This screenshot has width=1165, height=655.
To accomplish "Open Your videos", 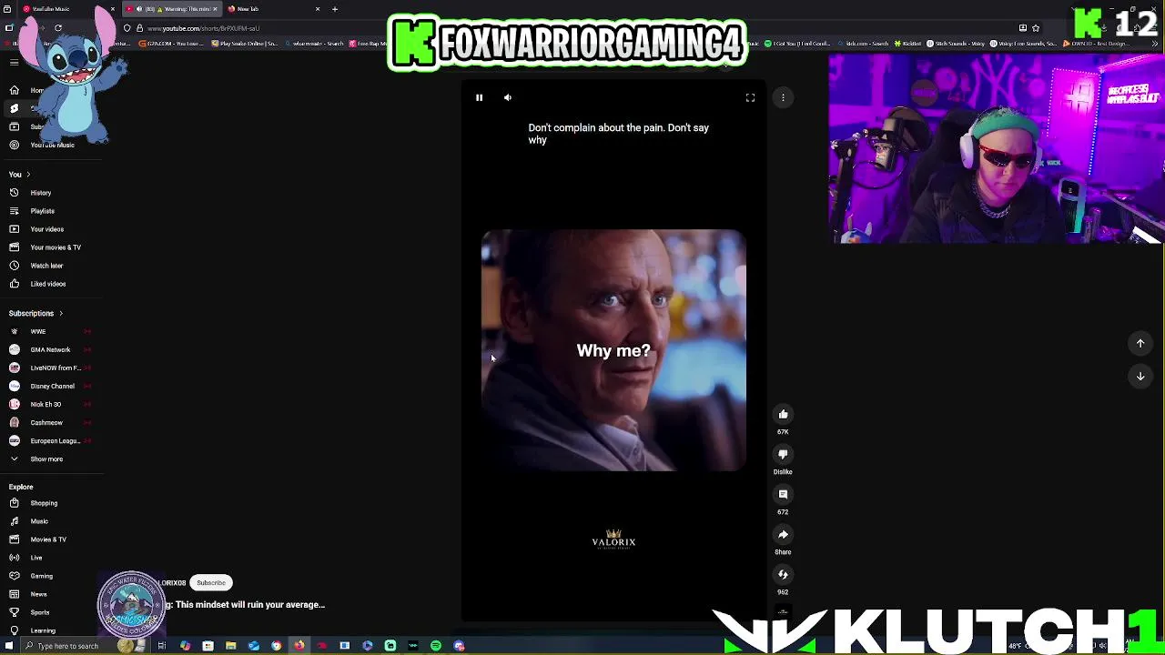I will coord(46,229).
